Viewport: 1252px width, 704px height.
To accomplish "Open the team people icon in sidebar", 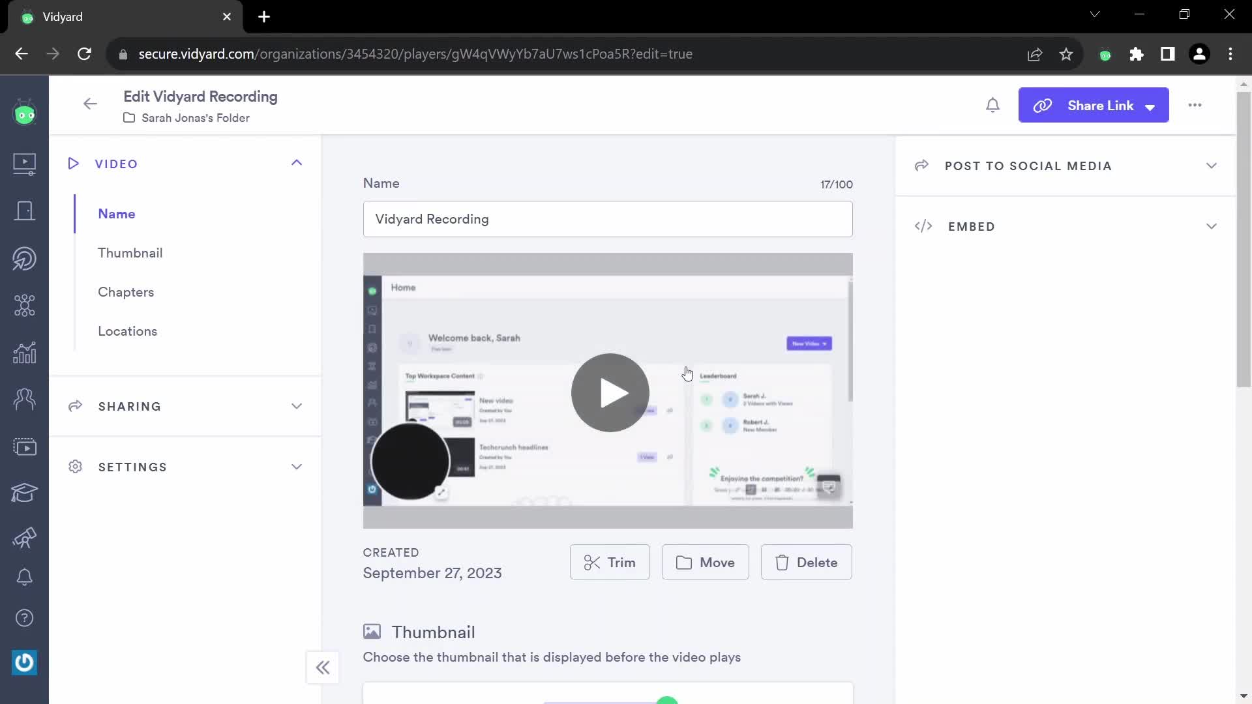I will [24, 399].
